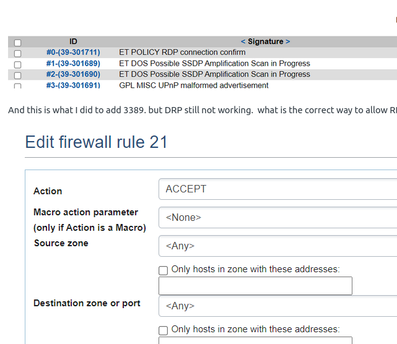Expand the Macro action parameter dropdown

click(x=277, y=218)
